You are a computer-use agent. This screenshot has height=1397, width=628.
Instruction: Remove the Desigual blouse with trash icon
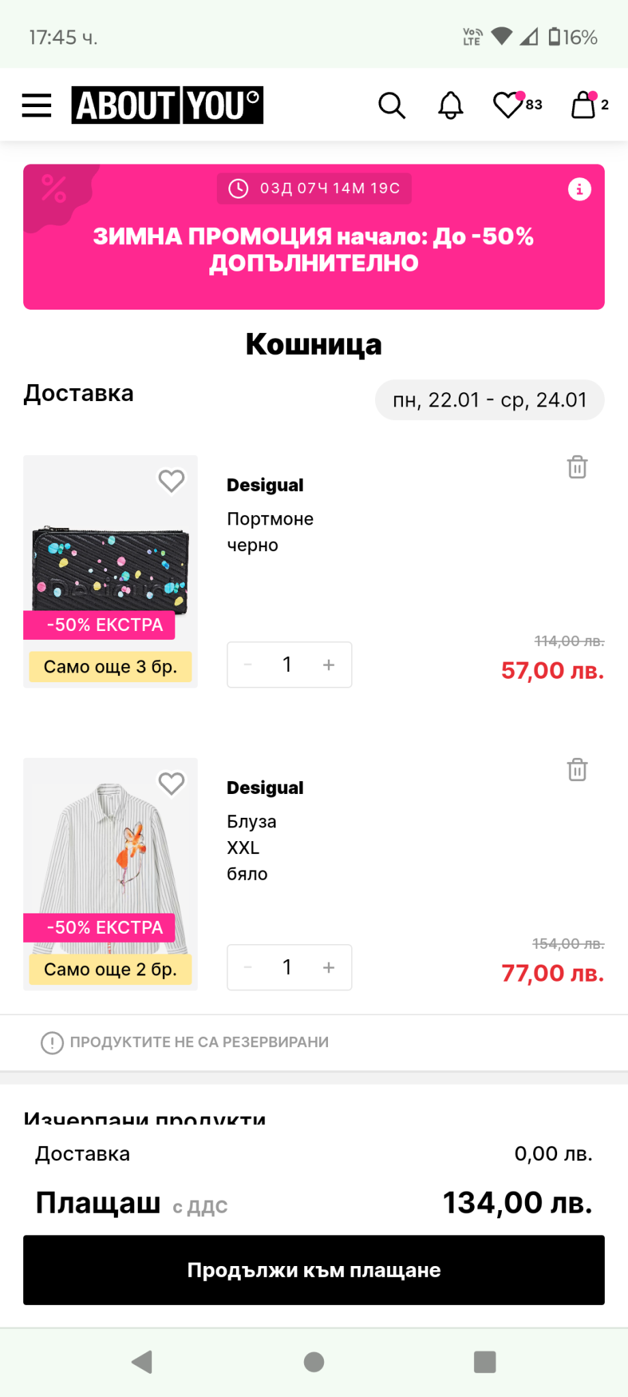(x=577, y=770)
